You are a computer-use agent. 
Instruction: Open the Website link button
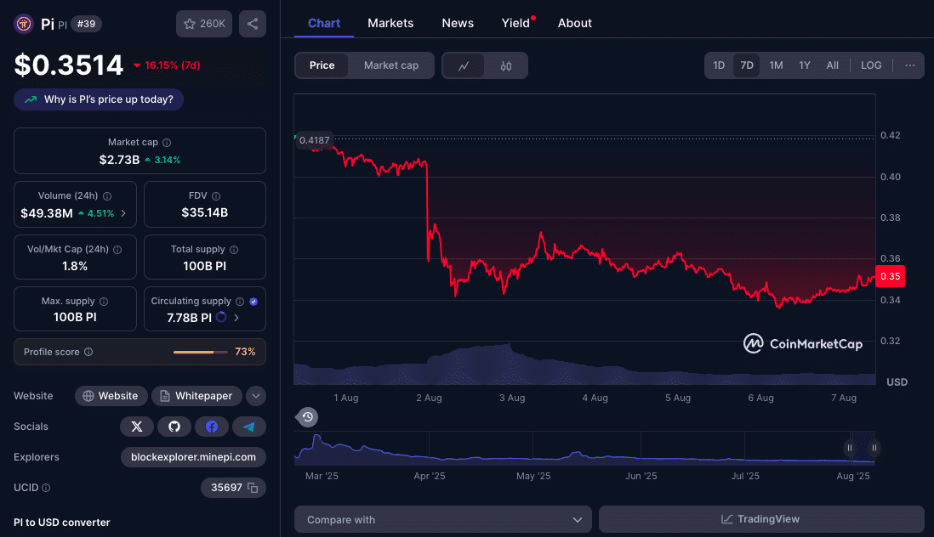coord(111,396)
